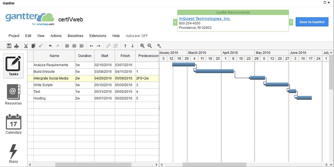Click the Predecessors column header
This screenshot has width=334, height=167.
click(x=147, y=56)
